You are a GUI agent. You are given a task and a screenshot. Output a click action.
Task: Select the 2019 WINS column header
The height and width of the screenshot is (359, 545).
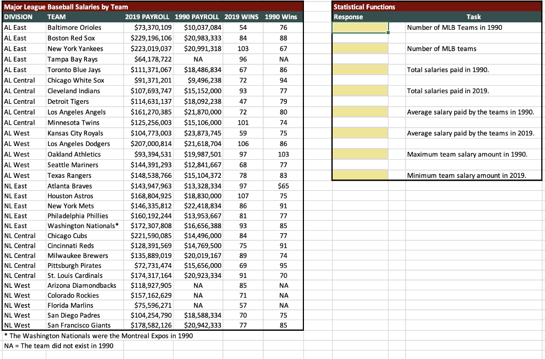[242, 17]
